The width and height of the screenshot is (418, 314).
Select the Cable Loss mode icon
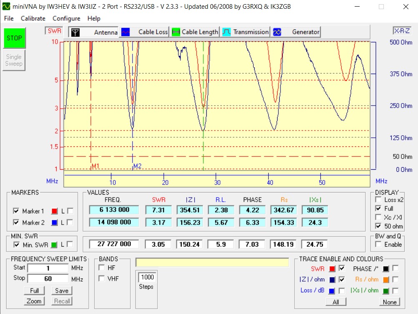tap(125, 32)
